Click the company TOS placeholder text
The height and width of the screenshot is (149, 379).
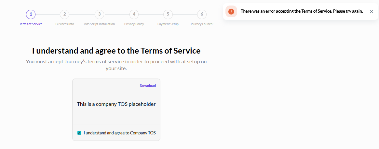[x=116, y=104]
